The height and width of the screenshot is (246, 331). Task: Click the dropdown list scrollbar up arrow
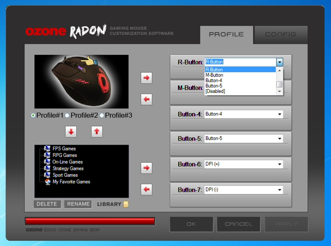pos(280,70)
